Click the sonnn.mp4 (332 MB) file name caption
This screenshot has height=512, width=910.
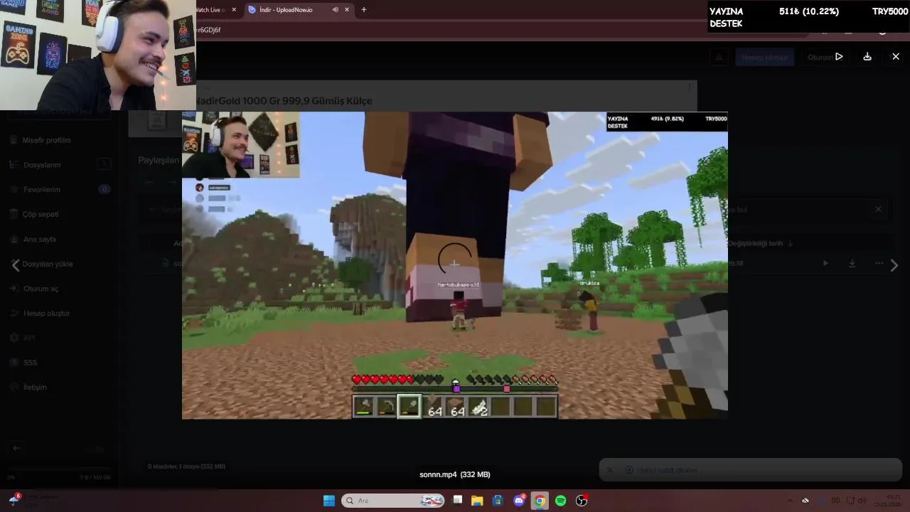coord(455,474)
